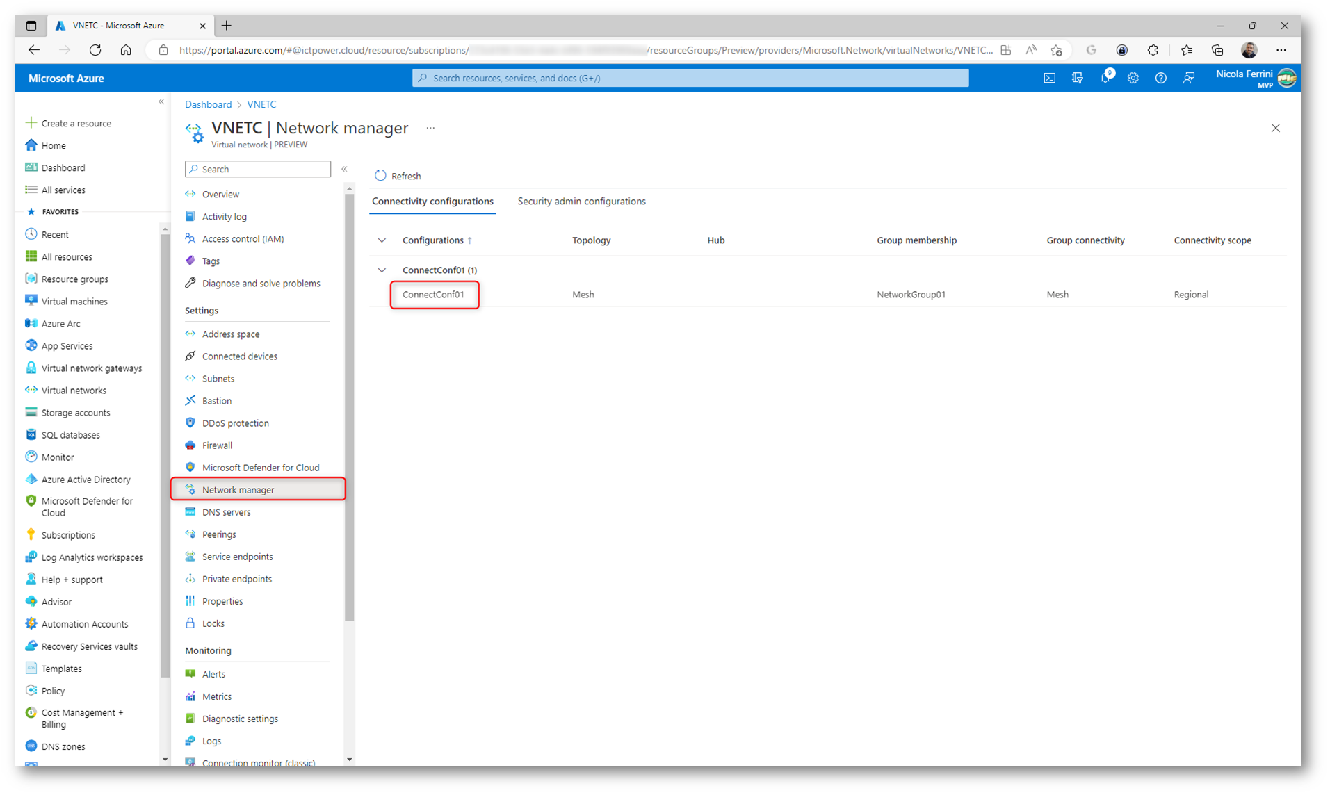Viewport: 1330px width, 795px height.
Task: Open the notifications bell icon
Action: point(1105,79)
